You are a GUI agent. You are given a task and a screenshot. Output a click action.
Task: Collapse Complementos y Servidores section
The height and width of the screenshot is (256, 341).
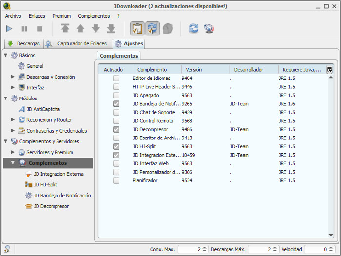coord(6,141)
